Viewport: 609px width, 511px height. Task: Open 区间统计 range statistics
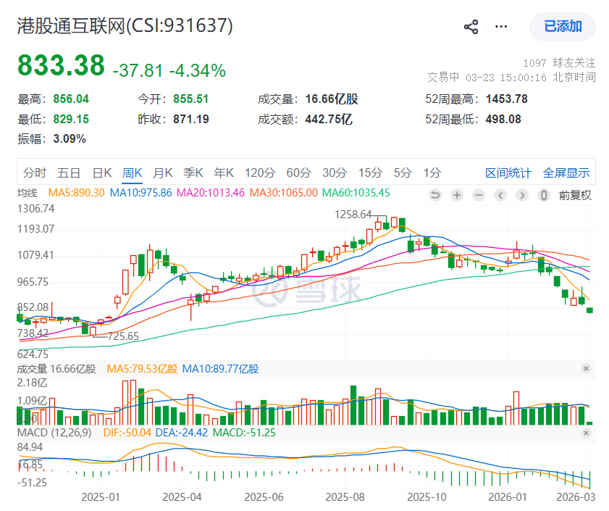coord(508,173)
